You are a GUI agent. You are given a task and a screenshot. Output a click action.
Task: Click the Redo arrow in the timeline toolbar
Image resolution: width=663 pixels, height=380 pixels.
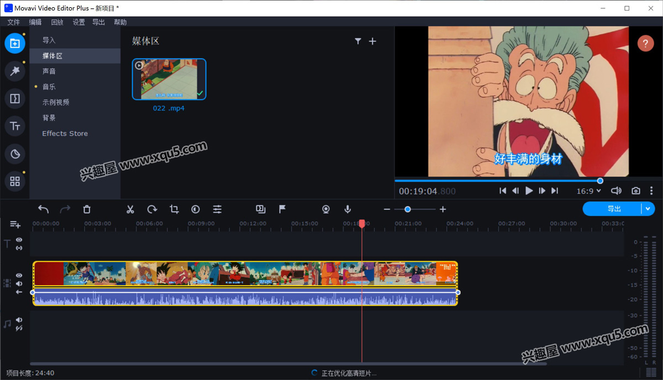pos(65,209)
